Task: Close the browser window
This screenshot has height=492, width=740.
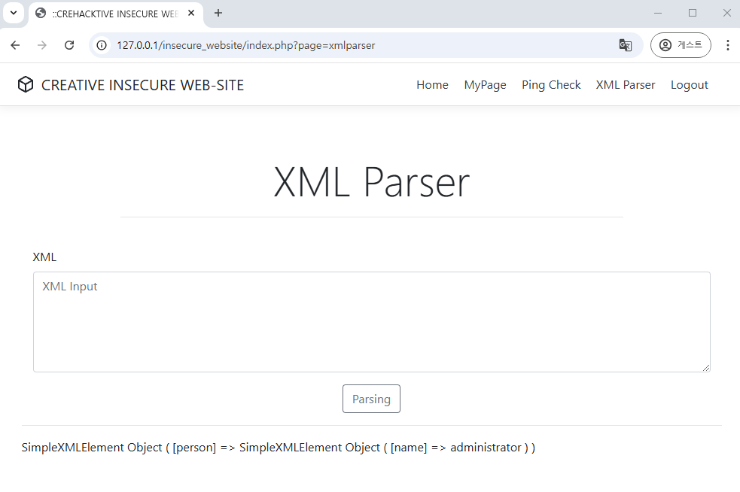Action: [727, 14]
